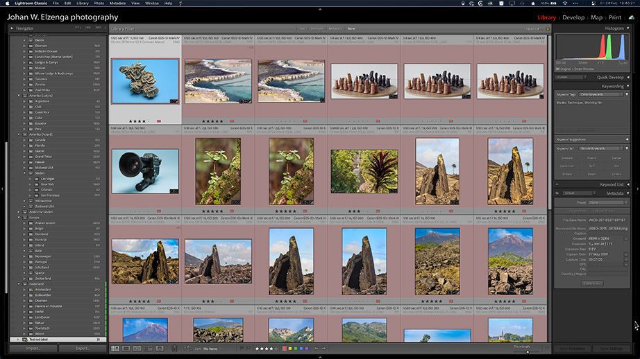The image size is (640, 359).
Task: Click the red color label swatch
Action: (285, 349)
